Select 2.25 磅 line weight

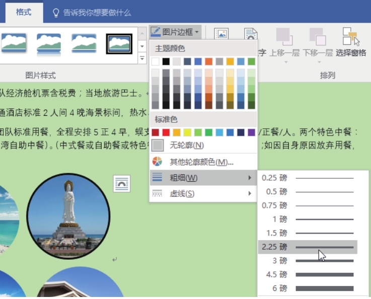coord(308,247)
